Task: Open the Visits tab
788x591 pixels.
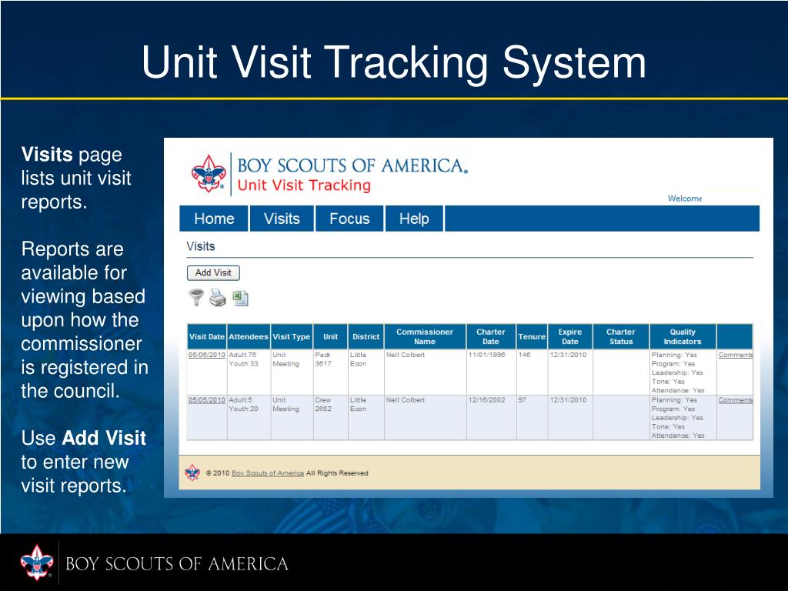Action: click(x=282, y=219)
